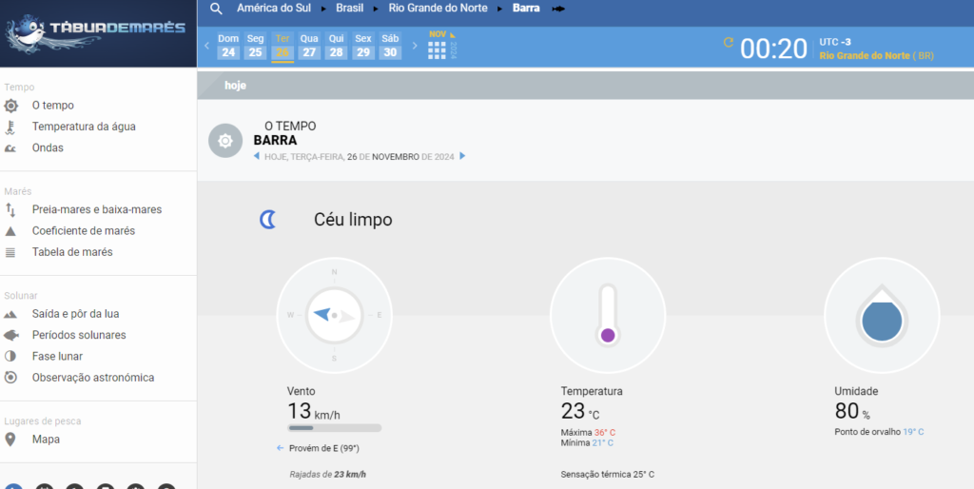Click the fish icon next to Barra
Viewport: 974px width, 489px height.
click(x=558, y=9)
